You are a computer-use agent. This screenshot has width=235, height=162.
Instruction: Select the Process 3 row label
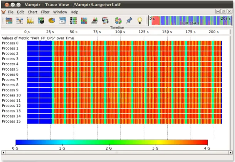(x=10, y=59)
